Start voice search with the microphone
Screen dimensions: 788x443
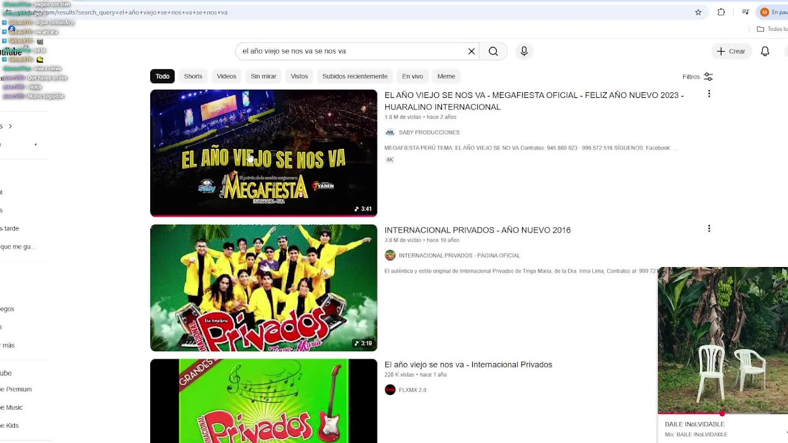(524, 51)
